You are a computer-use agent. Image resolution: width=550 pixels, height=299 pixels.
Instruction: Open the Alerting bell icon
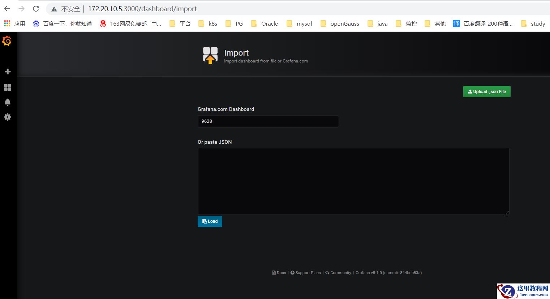click(8, 102)
